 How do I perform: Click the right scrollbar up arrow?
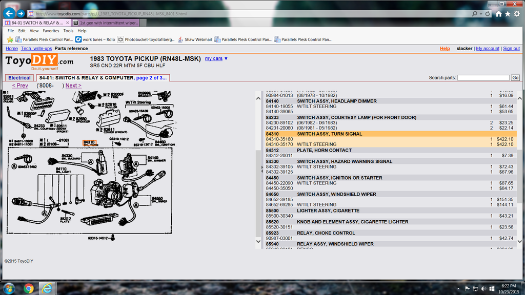coord(519,98)
